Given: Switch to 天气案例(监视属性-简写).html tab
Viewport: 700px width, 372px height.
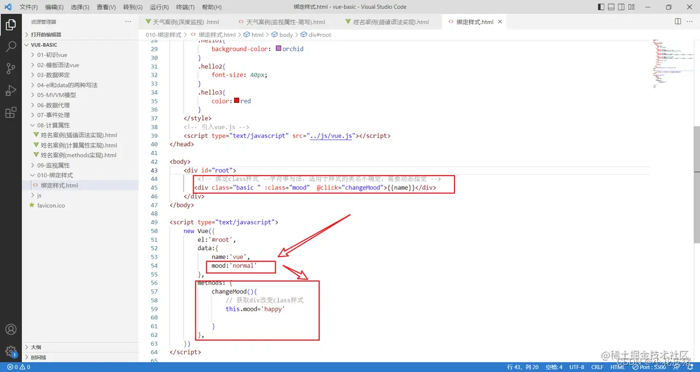Looking at the screenshot, I should 285,22.
